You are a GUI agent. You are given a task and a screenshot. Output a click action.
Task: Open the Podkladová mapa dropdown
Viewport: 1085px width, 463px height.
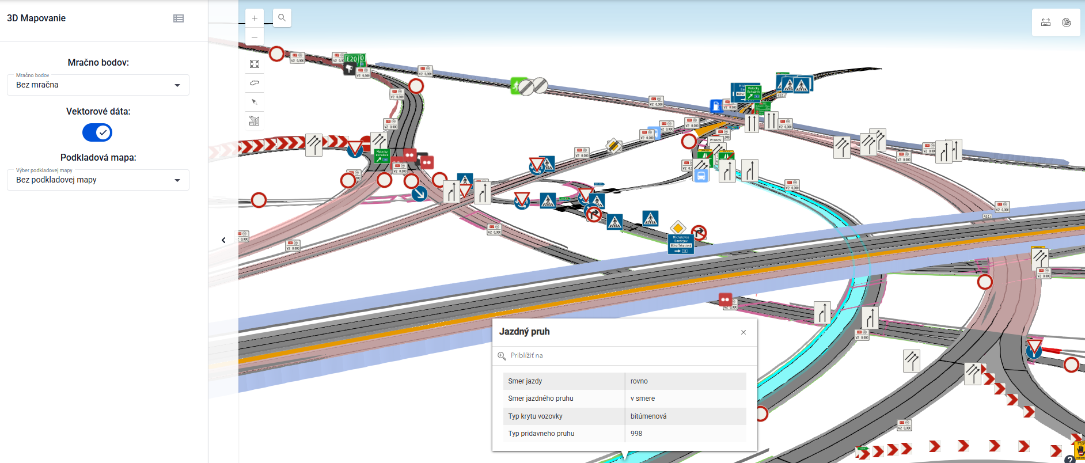pos(98,180)
